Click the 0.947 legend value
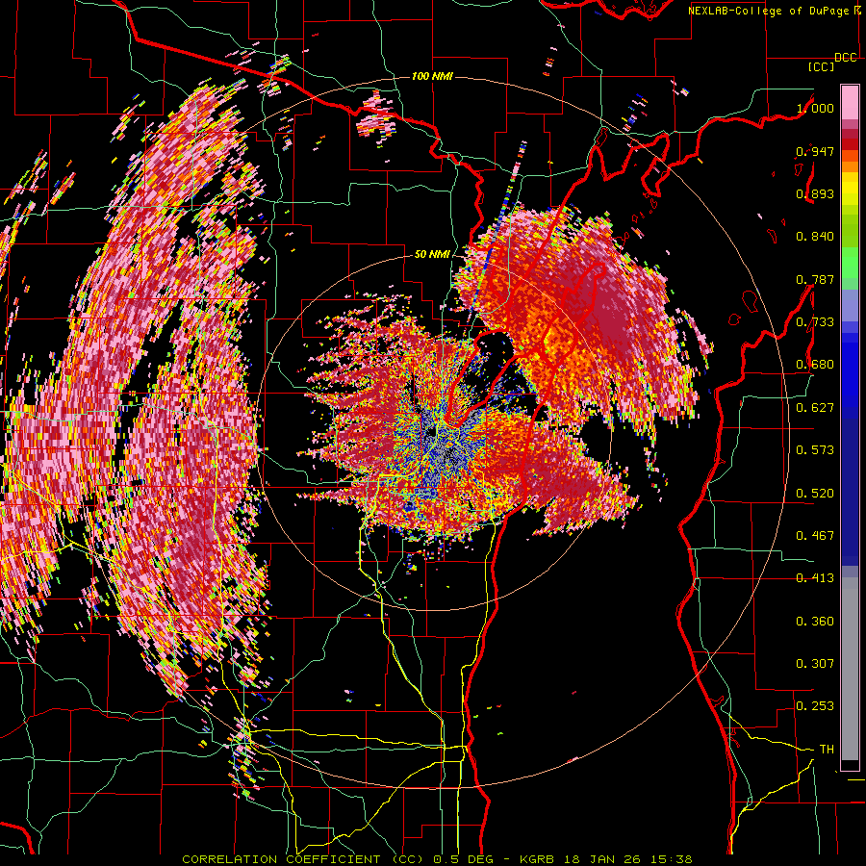This screenshot has width=866, height=866. pos(815,151)
